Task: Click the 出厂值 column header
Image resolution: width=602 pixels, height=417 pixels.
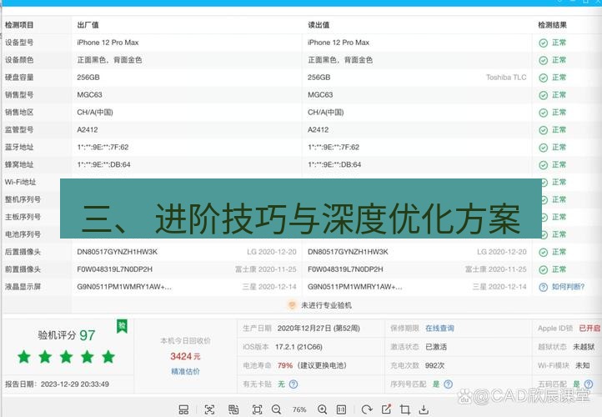Action: coord(88,25)
